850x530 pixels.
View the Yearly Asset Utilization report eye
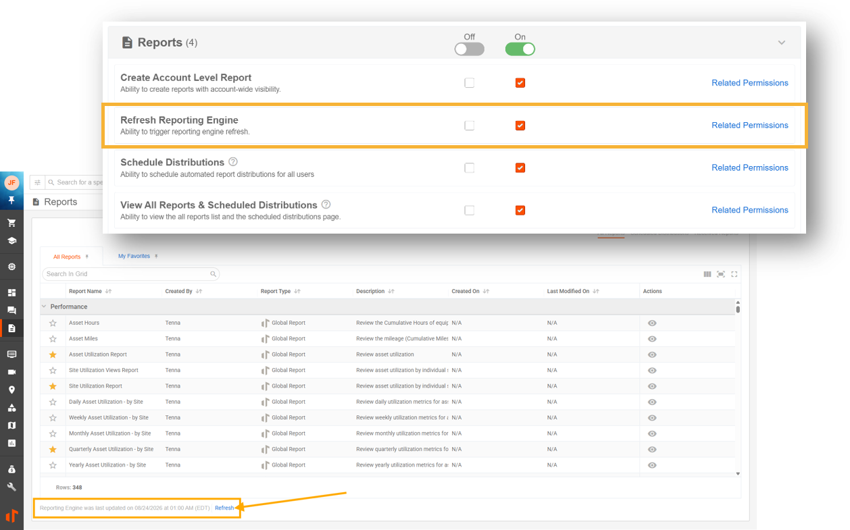652,465
